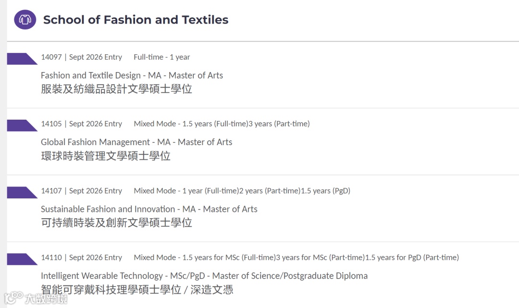Click programme code 14097 Sept 2026 Entry

pyautogui.click(x=81, y=57)
